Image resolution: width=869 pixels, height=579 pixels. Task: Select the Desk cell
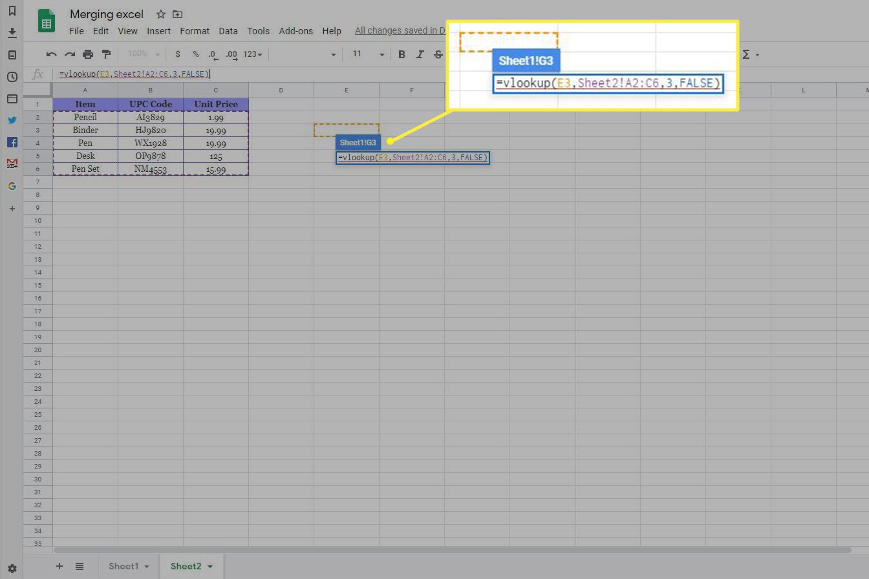point(85,156)
